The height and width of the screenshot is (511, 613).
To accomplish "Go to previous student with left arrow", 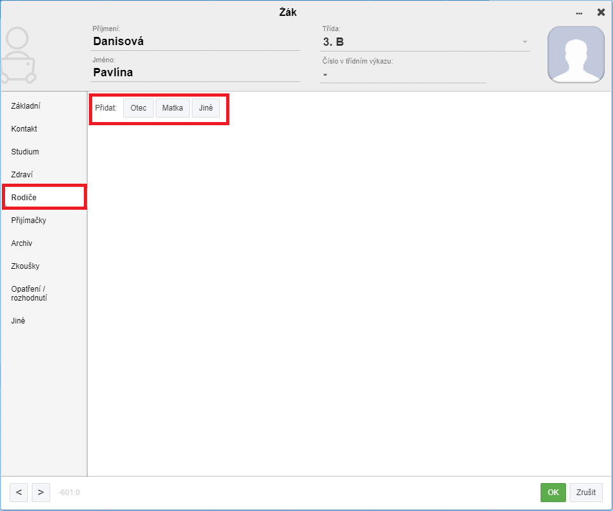I will [x=18, y=492].
